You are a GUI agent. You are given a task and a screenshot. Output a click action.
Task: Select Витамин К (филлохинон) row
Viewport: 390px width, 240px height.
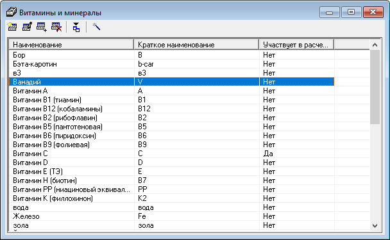click(x=172, y=198)
